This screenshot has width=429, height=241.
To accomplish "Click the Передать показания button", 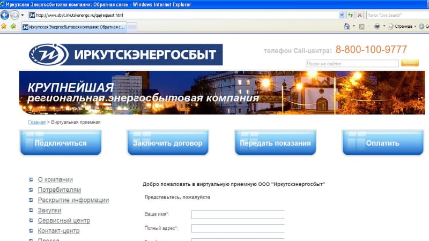I will (275, 143).
